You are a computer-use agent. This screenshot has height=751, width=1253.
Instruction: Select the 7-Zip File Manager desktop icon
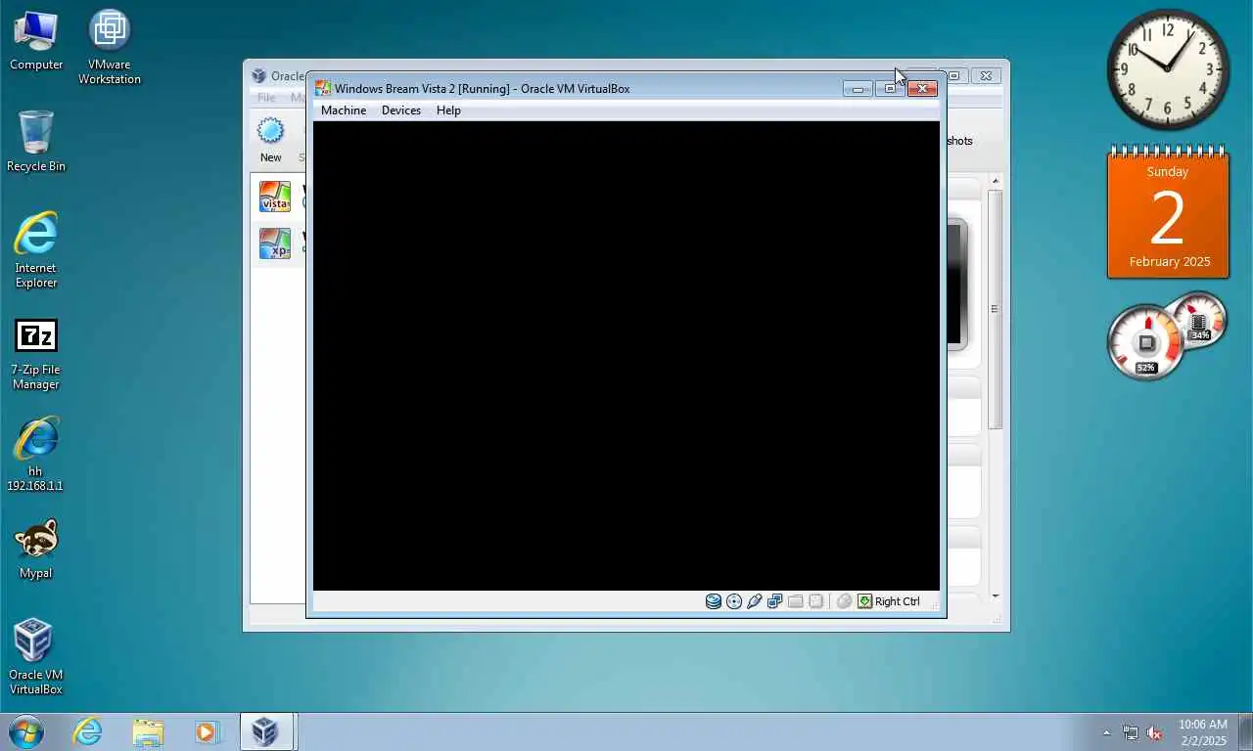pos(36,354)
